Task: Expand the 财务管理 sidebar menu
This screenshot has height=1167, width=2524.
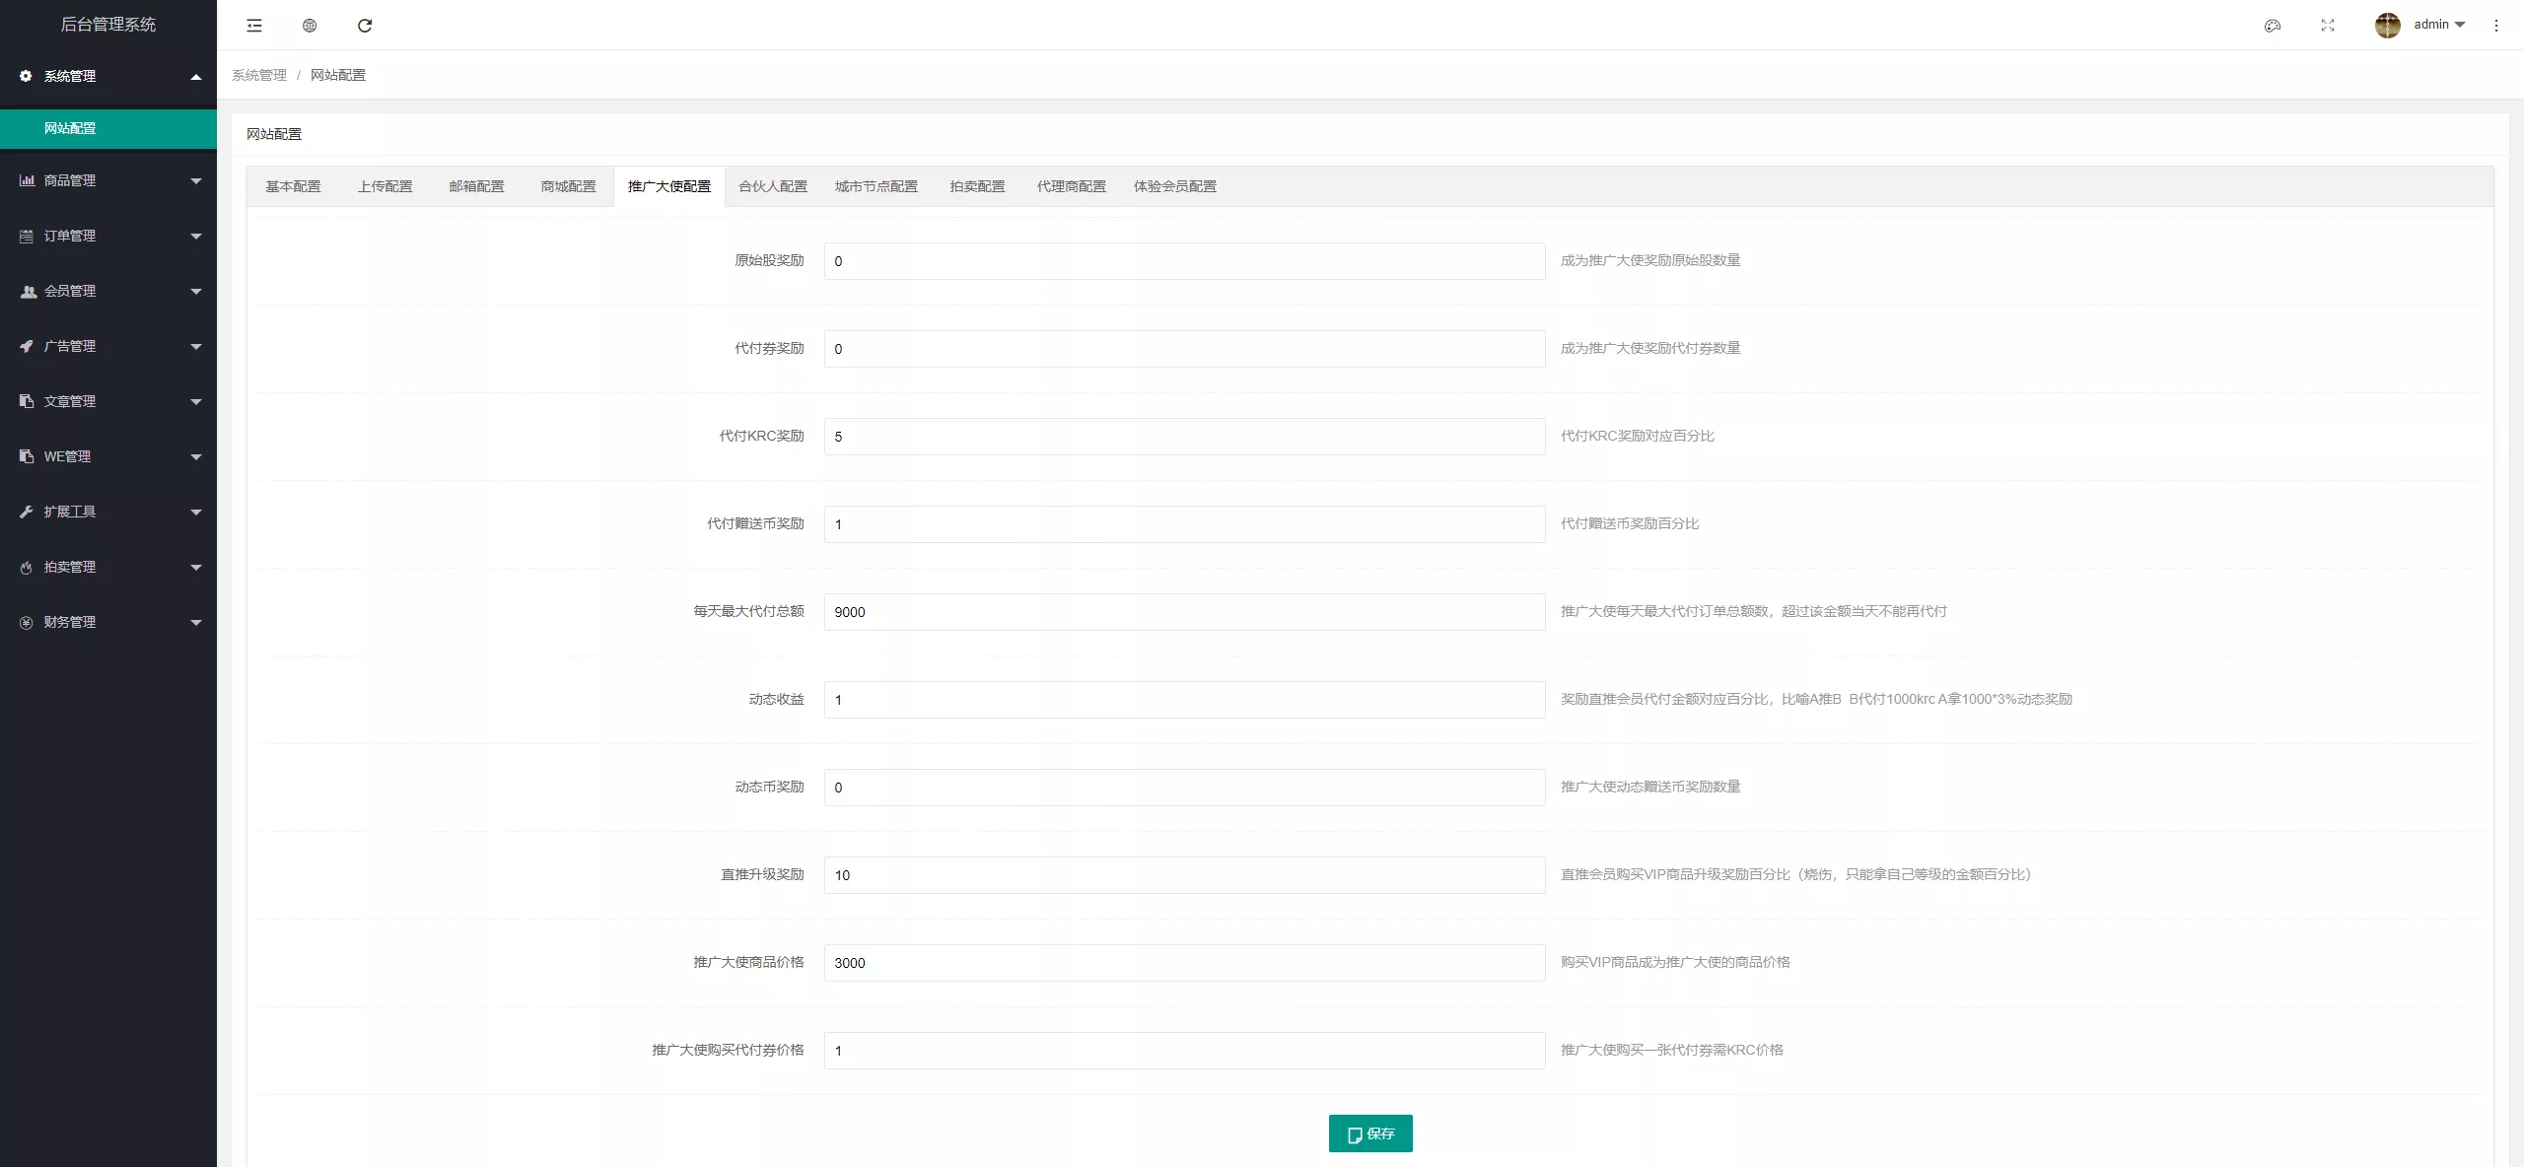Action: [x=108, y=622]
